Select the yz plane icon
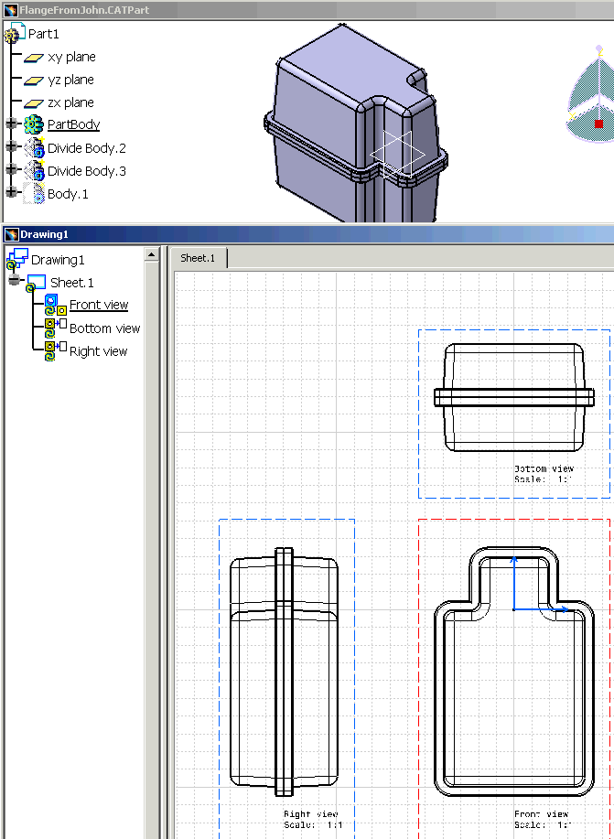614x839 pixels. point(34,81)
